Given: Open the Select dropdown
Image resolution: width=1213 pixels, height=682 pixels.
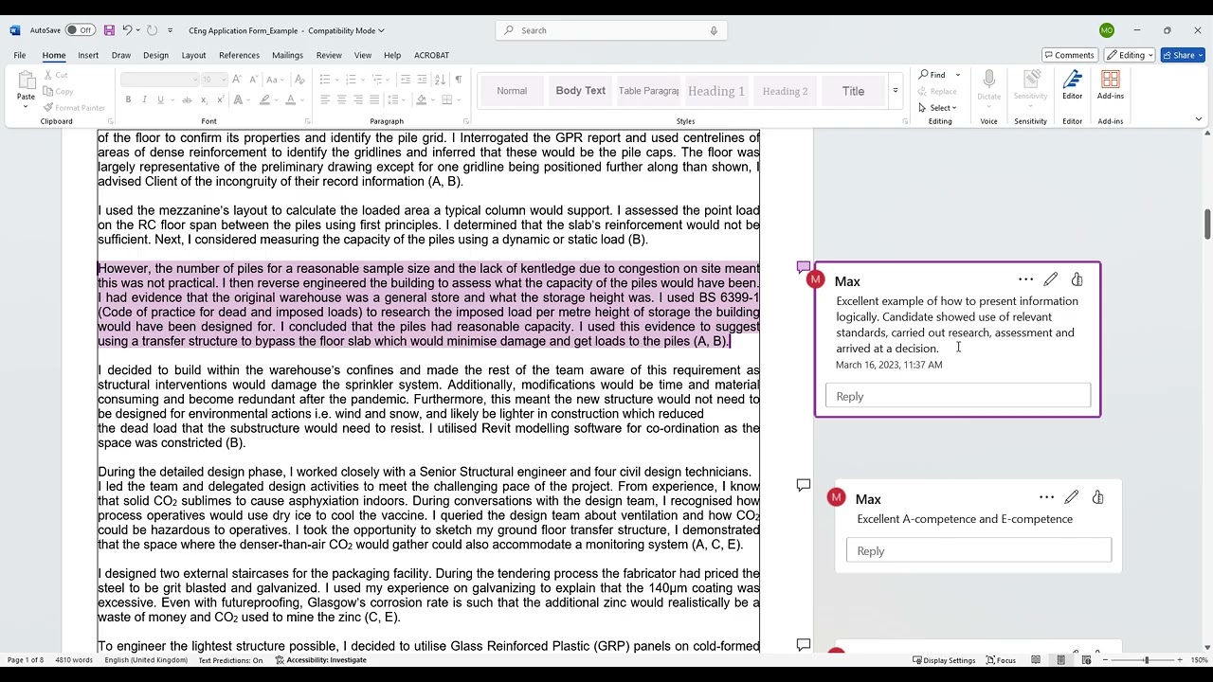Looking at the screenshot, I should (937, 107).
